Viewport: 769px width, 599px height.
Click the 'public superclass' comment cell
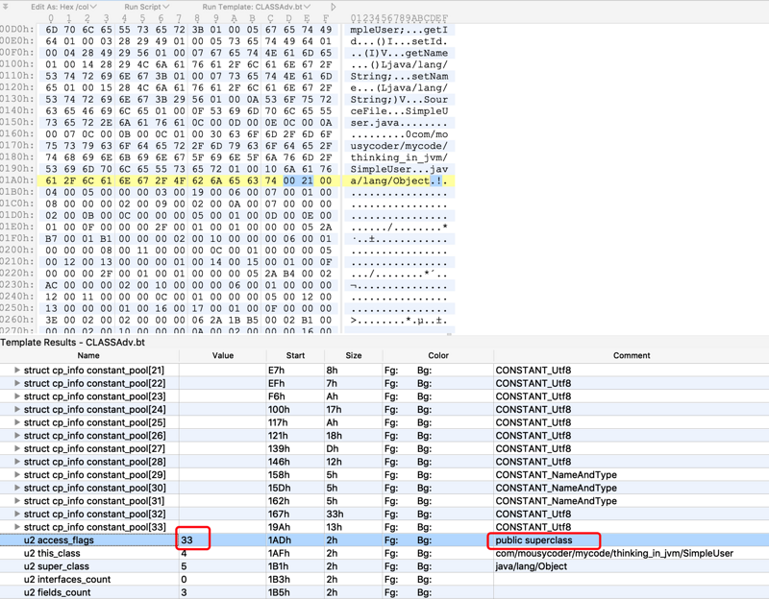pos(533,540)
